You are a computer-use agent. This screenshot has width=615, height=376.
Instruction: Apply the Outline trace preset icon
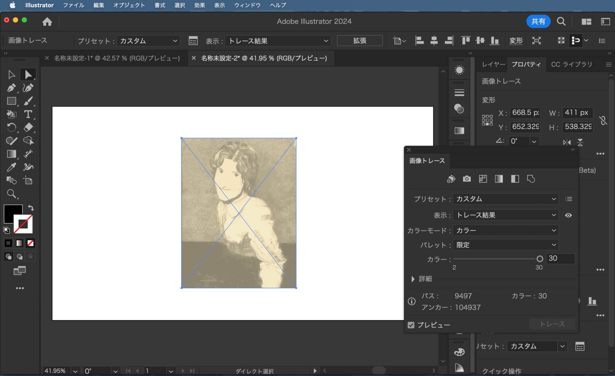[531, 179]
